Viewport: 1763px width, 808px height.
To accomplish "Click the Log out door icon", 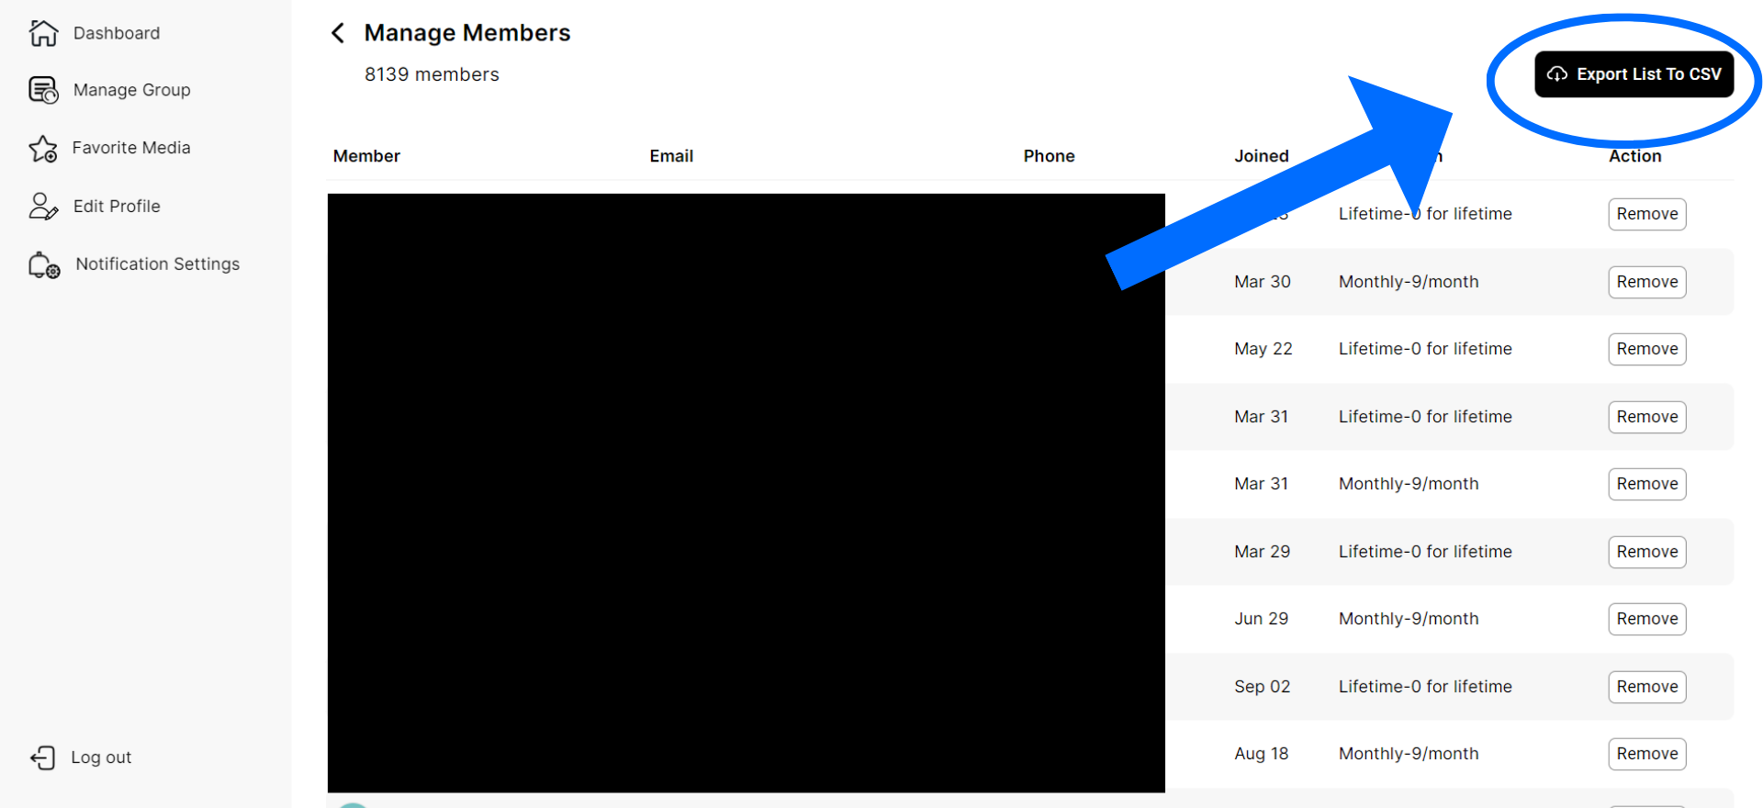I will (x=42, y=757).
